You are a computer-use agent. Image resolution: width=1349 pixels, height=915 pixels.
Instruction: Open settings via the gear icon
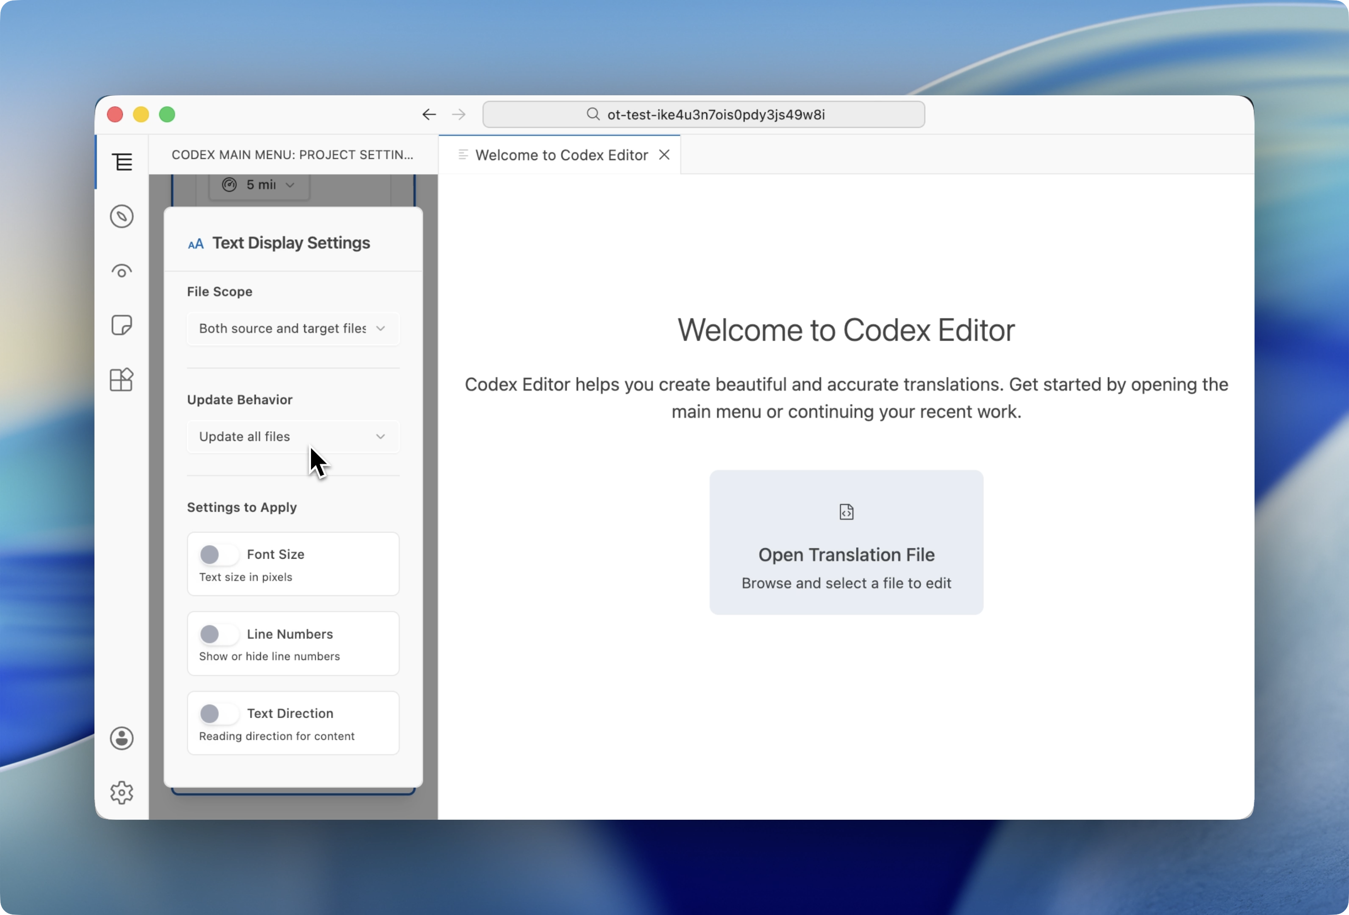(x=121, y=793)
